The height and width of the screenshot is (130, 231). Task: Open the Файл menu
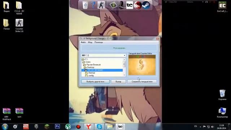coord(83,42)
